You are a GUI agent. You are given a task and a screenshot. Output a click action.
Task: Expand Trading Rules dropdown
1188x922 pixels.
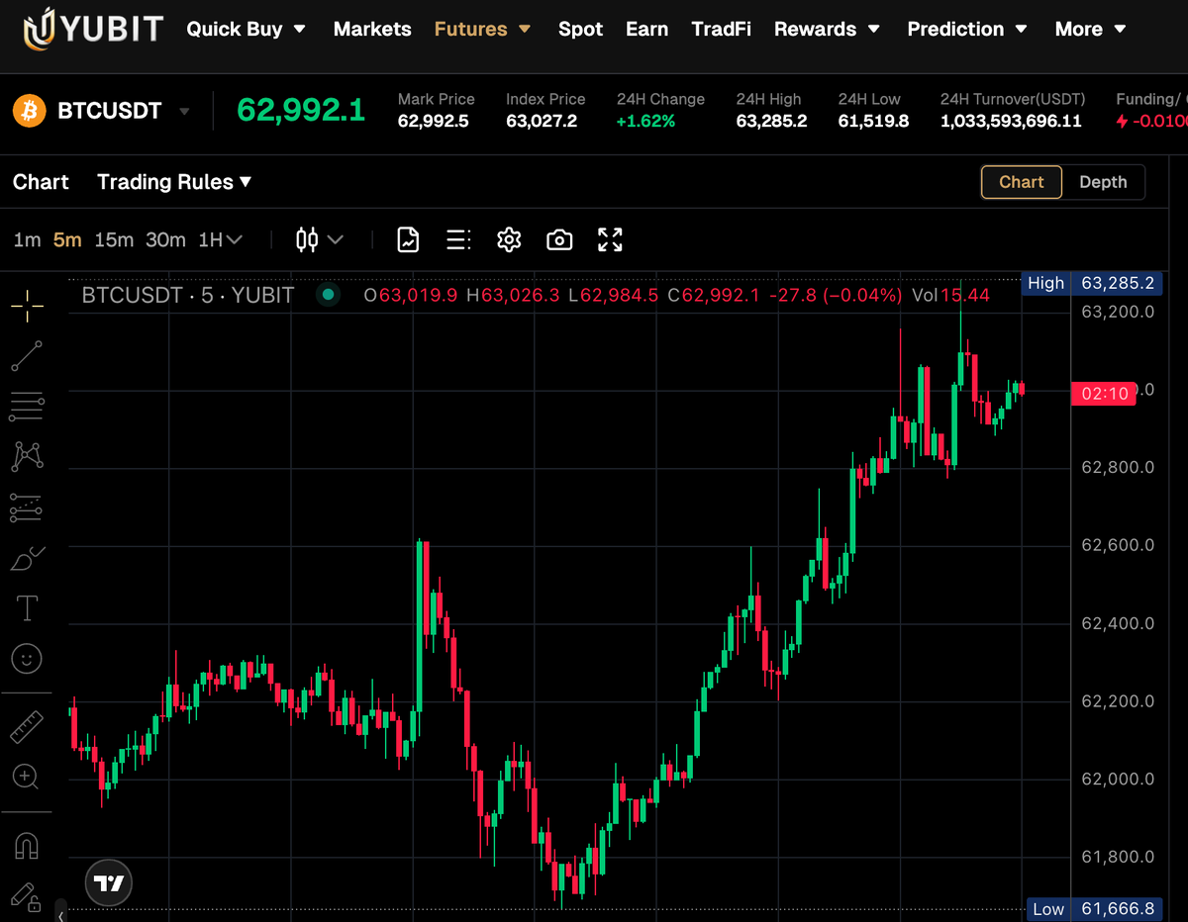click(175, 182)
